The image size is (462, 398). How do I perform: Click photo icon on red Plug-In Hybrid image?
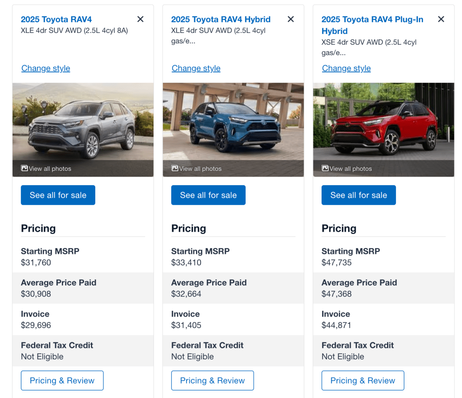coord(325,169)
